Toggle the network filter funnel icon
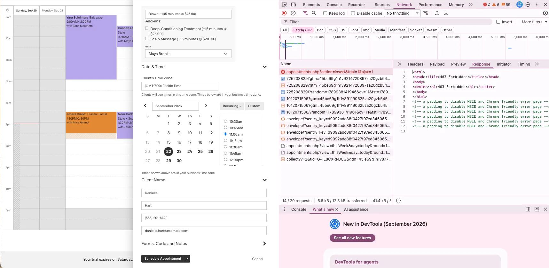Screen dimensions: 549x268 pos(305,13)
